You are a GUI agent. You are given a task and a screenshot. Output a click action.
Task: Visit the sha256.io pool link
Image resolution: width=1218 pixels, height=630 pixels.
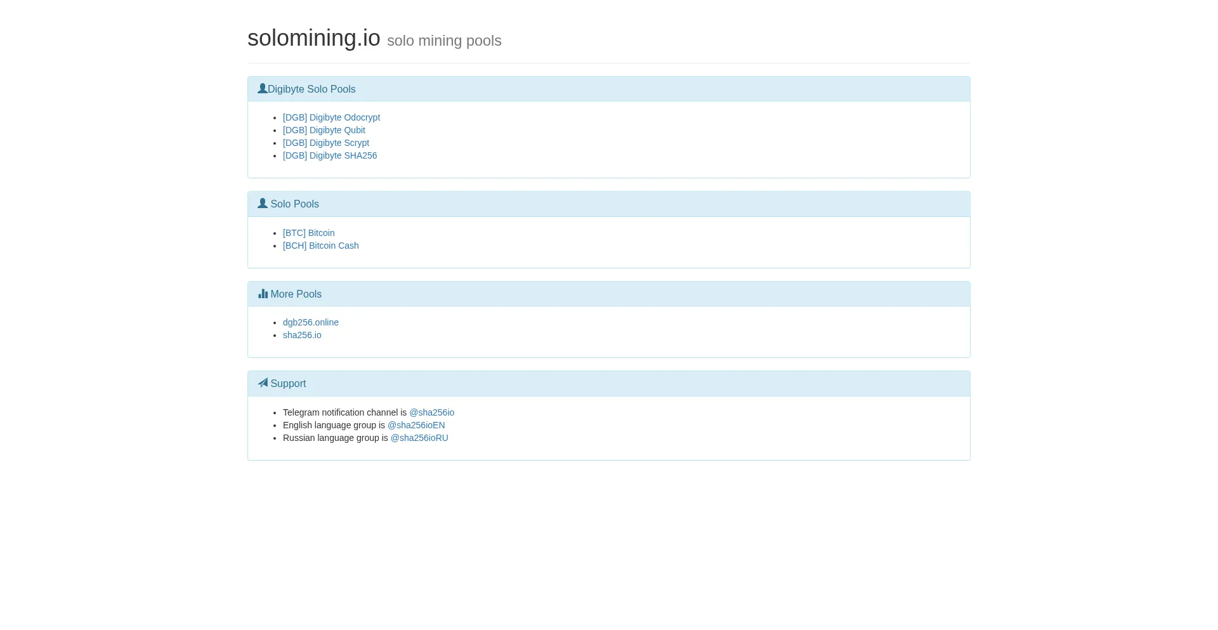click(x=302, y=335)
